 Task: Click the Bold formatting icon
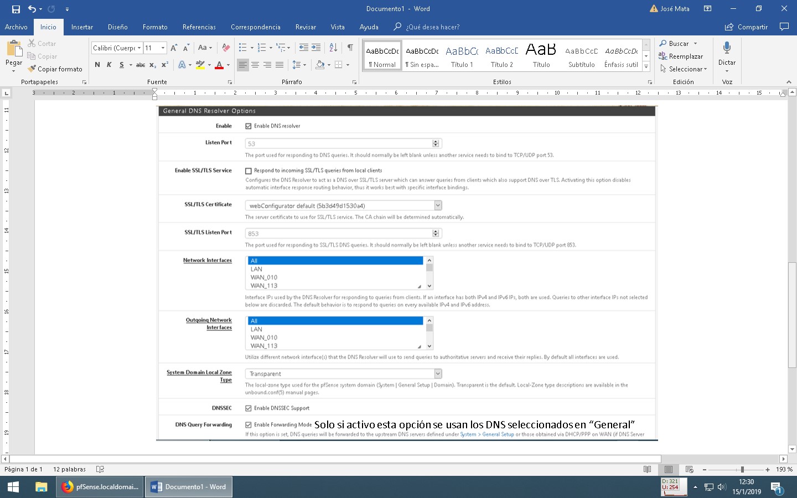[x=97, y=65]
